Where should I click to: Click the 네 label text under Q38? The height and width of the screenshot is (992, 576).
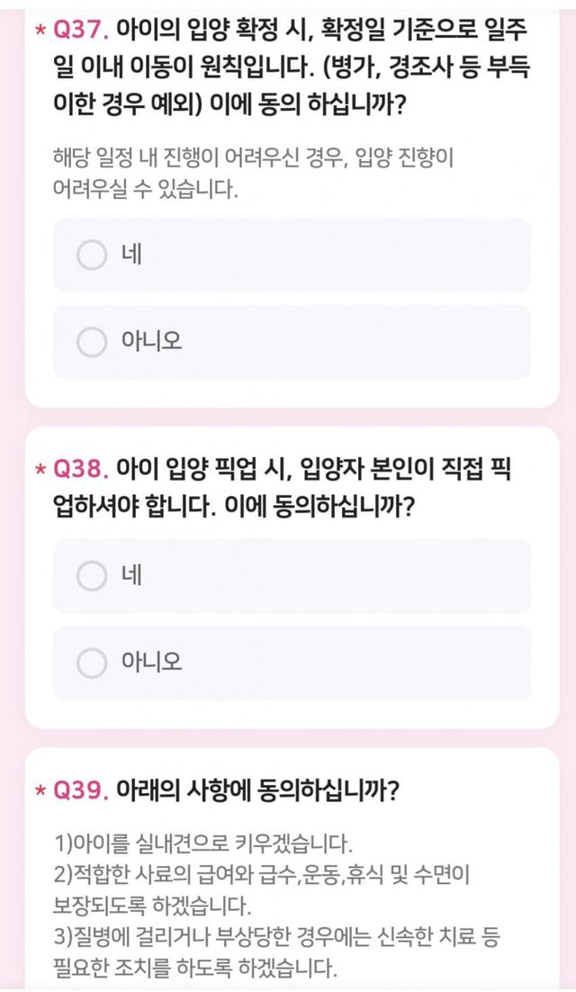click(x=131, y=576)
